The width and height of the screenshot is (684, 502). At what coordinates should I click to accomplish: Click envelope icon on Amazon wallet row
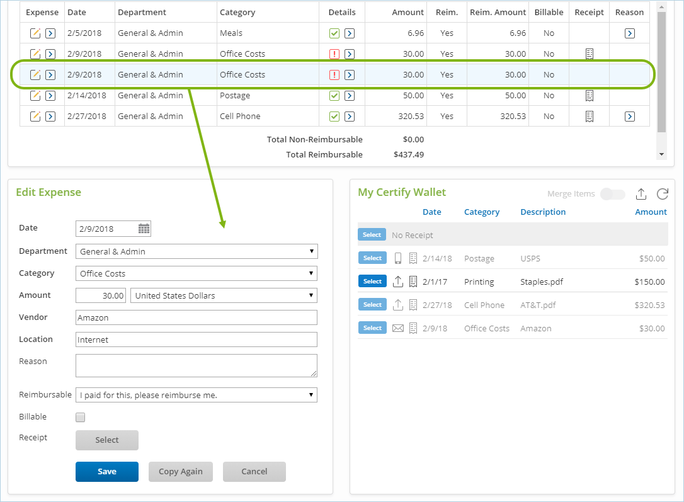398,328
